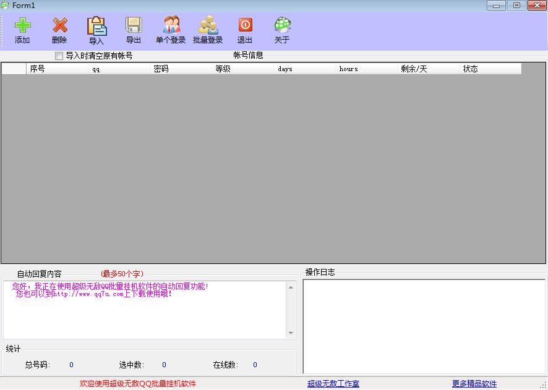
Task: Click the green plus 添加 (Add) icon
Action: (x=22, y=26)
